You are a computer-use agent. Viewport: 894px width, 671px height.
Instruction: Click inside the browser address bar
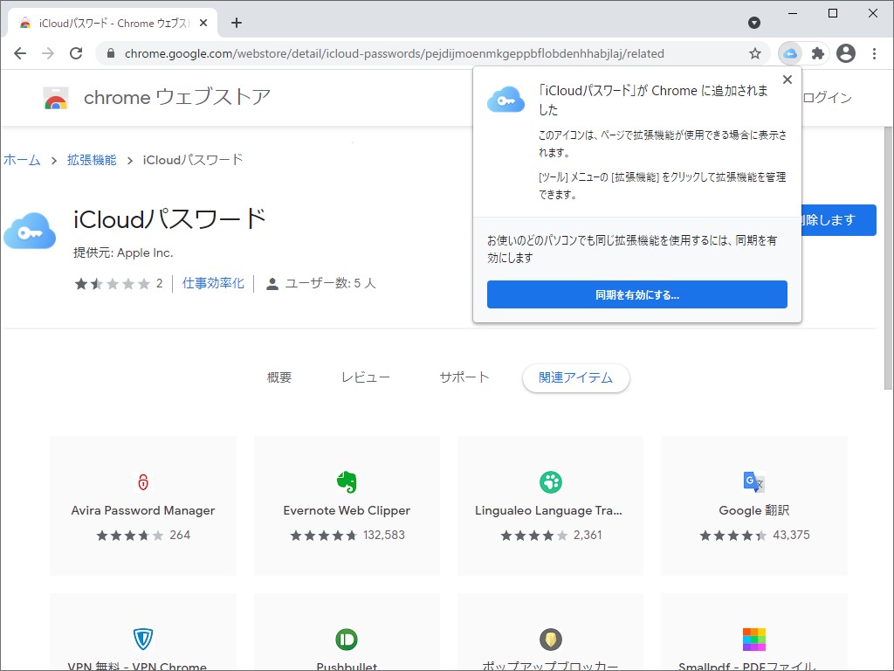(349, 53)
